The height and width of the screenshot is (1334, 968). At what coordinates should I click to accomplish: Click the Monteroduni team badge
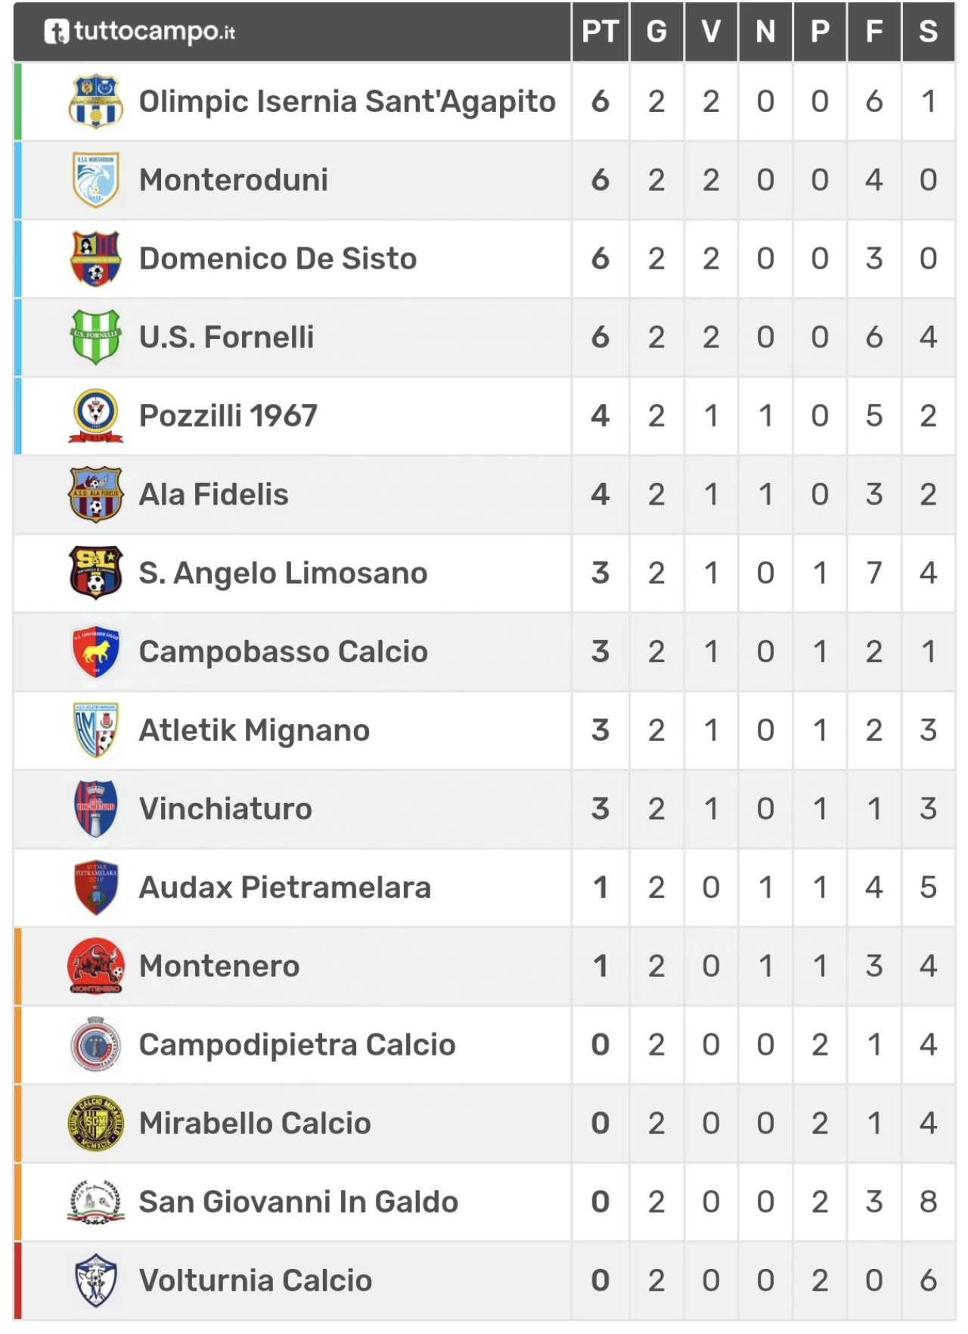(x=96, y=180)
